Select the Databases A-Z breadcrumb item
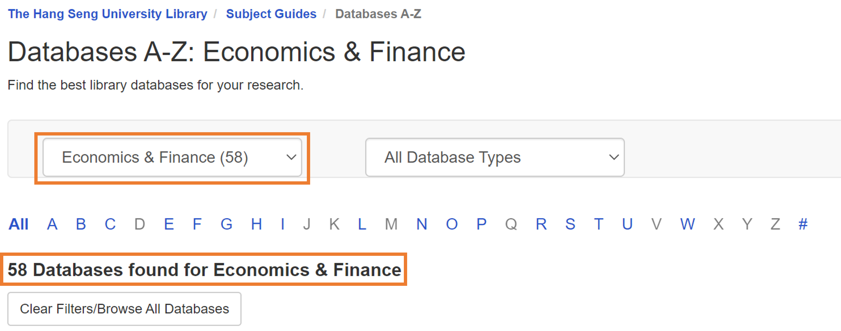The height and width of the screenshot is (331, 841). tap(377, 14)
